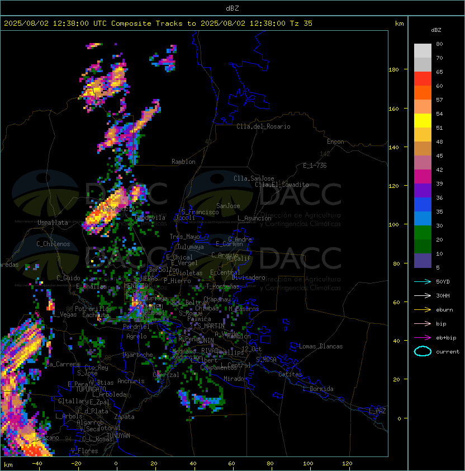Click the 'Lomas_Blancas' map label
The height and width of the screenshot is (471, 465).
321,346
